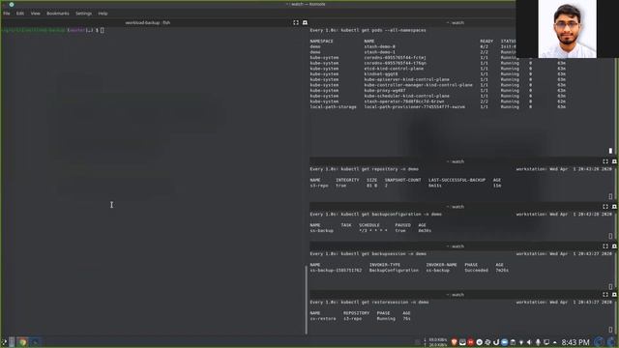The height and width of the screenshot is (348, 619).
Task: Open the Chrome browser from the taskbar
Action: coord(22,342)
